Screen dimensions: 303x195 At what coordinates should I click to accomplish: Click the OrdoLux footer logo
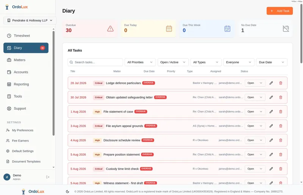pos(33,192)
